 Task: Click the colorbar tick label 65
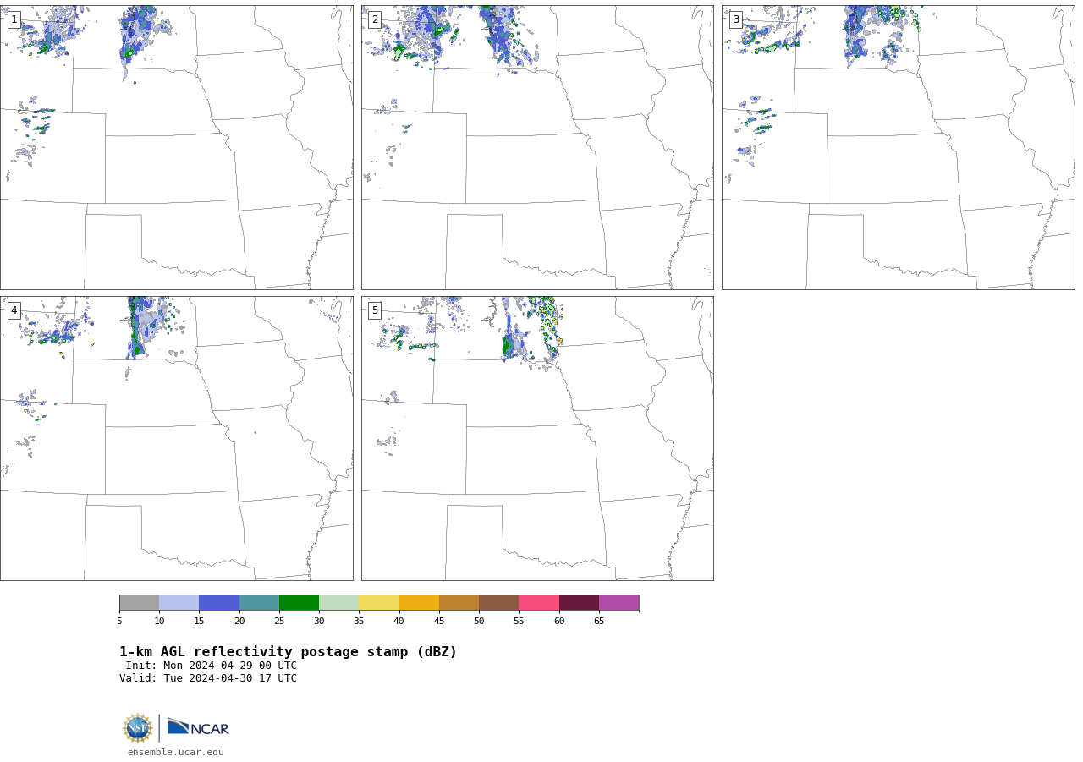[x=599, y=622]
